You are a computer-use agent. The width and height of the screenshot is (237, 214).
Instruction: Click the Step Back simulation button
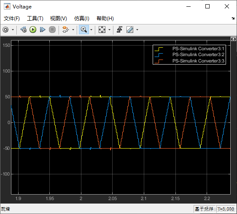click(24, 30)
